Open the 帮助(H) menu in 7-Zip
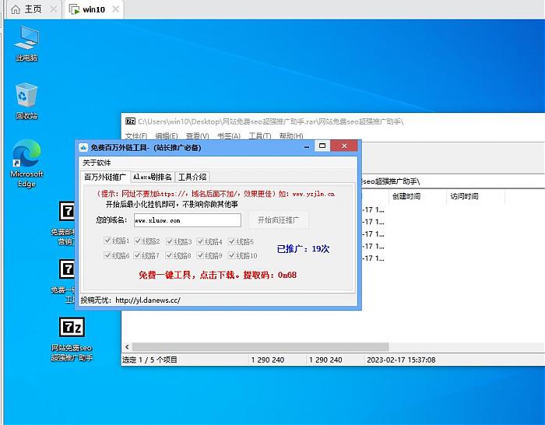 (290, 136)
